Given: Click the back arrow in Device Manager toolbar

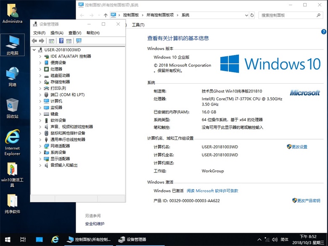Looking at the screenshot, I should pos(34,41).
